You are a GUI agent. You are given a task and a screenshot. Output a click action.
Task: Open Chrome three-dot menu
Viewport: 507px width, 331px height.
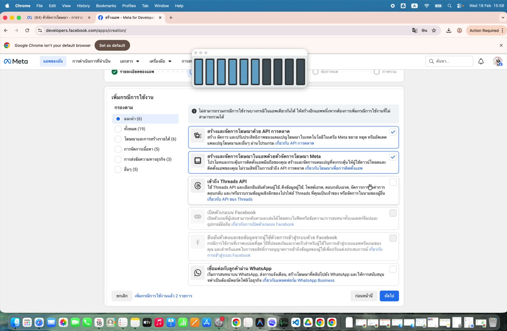pos(503,31)
